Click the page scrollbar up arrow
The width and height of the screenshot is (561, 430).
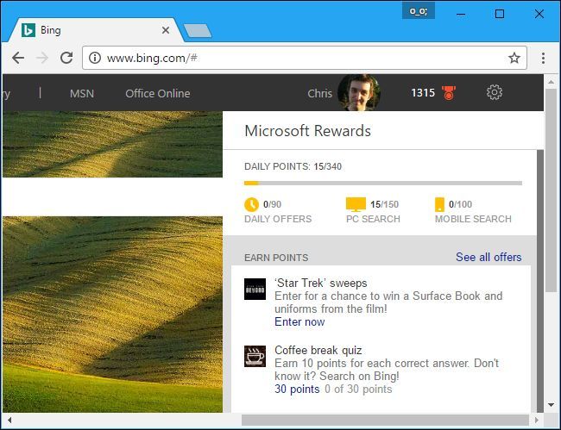pyautogui.click(x=552, y=82)
